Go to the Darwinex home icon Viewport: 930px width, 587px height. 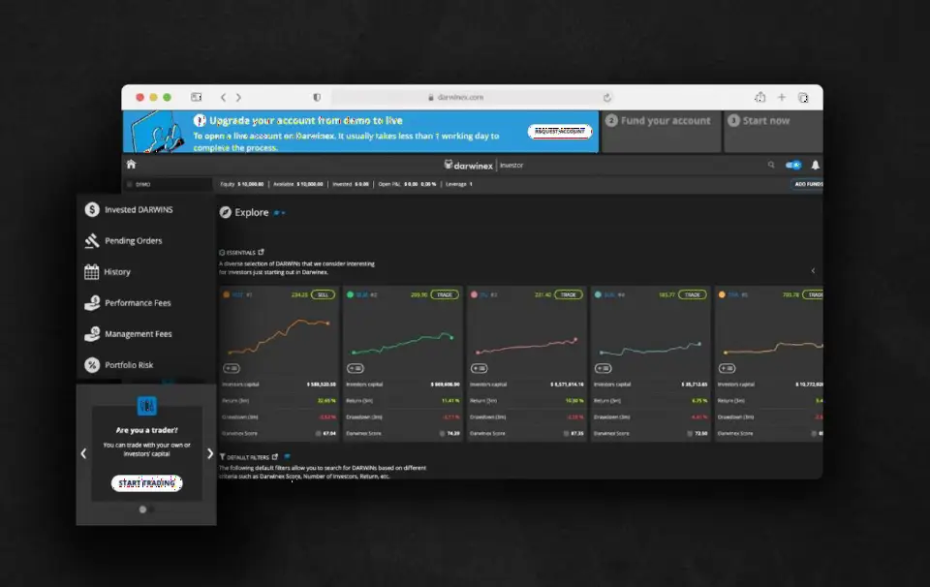[x=131, y=165]
